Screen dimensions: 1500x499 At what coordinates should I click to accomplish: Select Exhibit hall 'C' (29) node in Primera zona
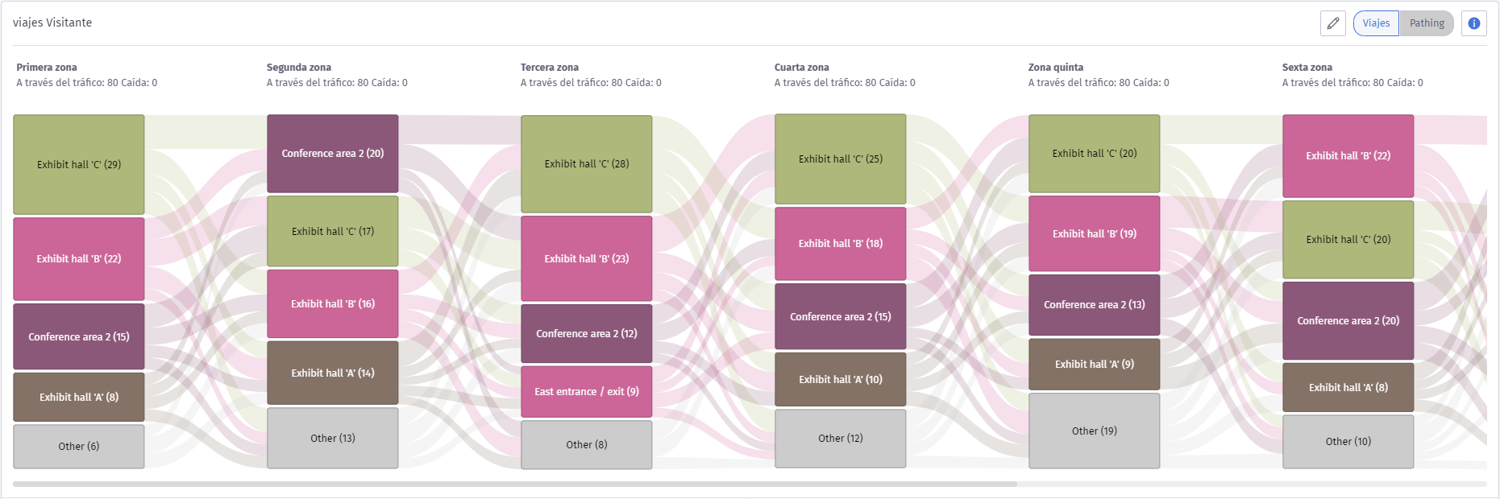click(x=79, y=164)
